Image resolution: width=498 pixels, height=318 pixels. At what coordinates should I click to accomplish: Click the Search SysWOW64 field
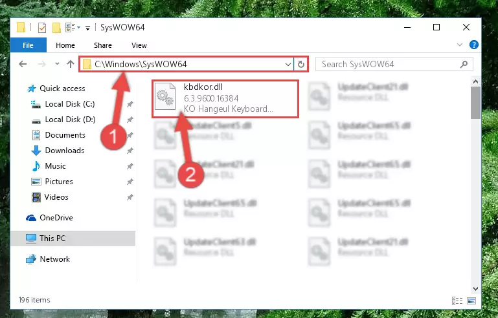(394, 65)
